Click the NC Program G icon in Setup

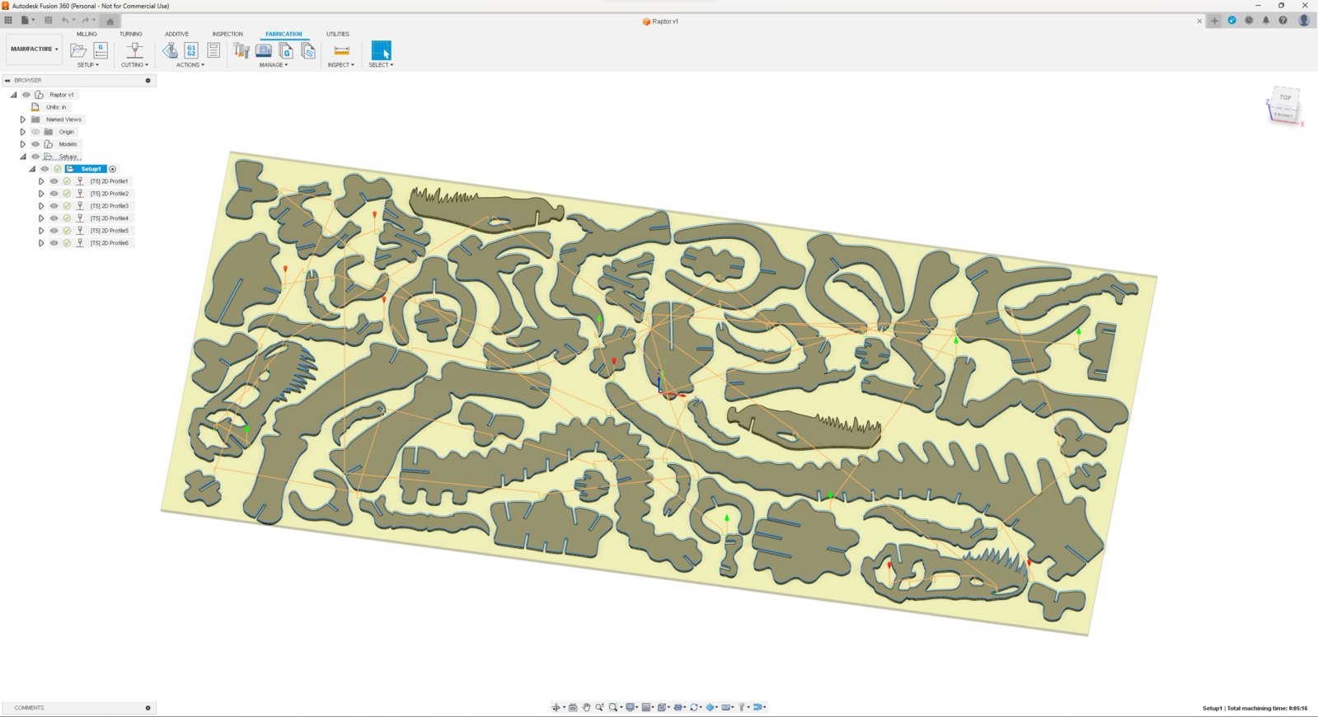click(x=101, y=50)
